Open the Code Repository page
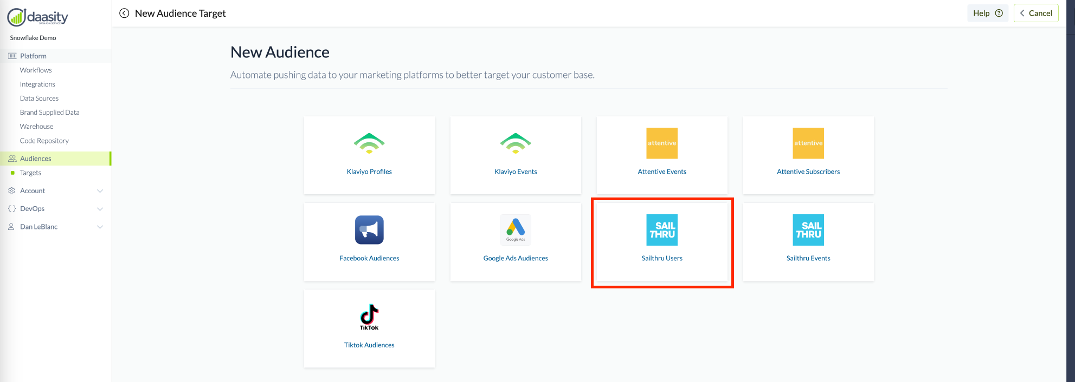The width and height of the screenshot is (1075, 382). 44,141
